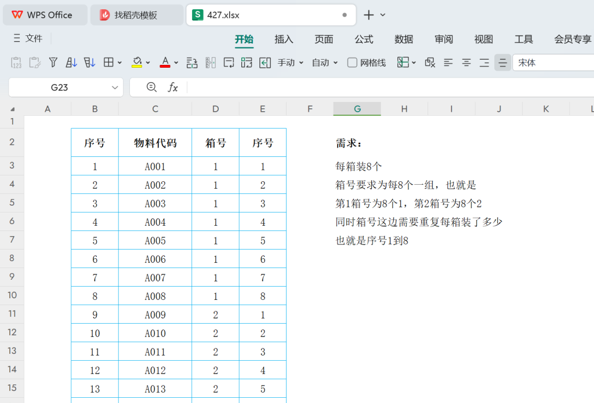594x403 pixels.
Task: Click the 宋体 font name box
Action: coord(553,63)
